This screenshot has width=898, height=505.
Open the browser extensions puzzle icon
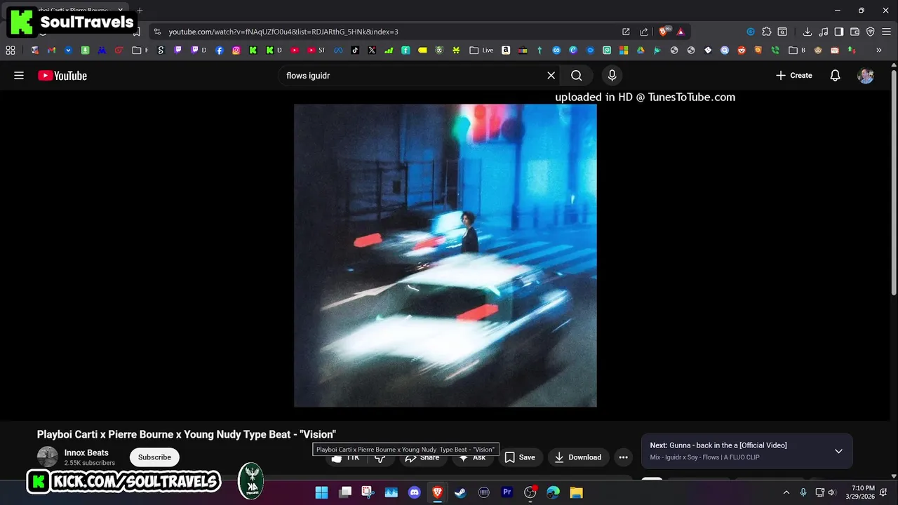(766, 32)
